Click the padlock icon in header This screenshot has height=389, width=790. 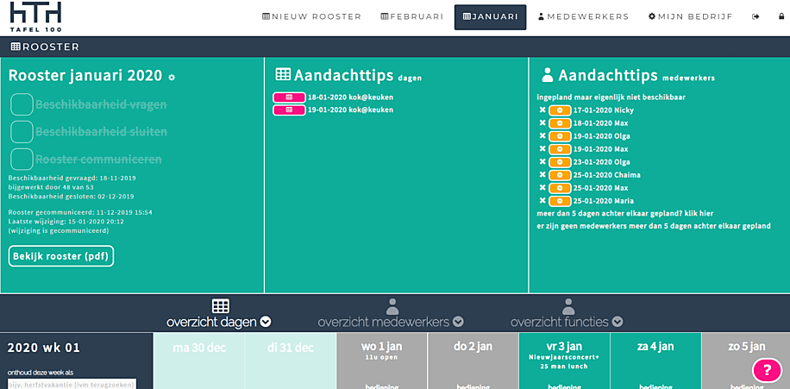[x=781, y=16]
